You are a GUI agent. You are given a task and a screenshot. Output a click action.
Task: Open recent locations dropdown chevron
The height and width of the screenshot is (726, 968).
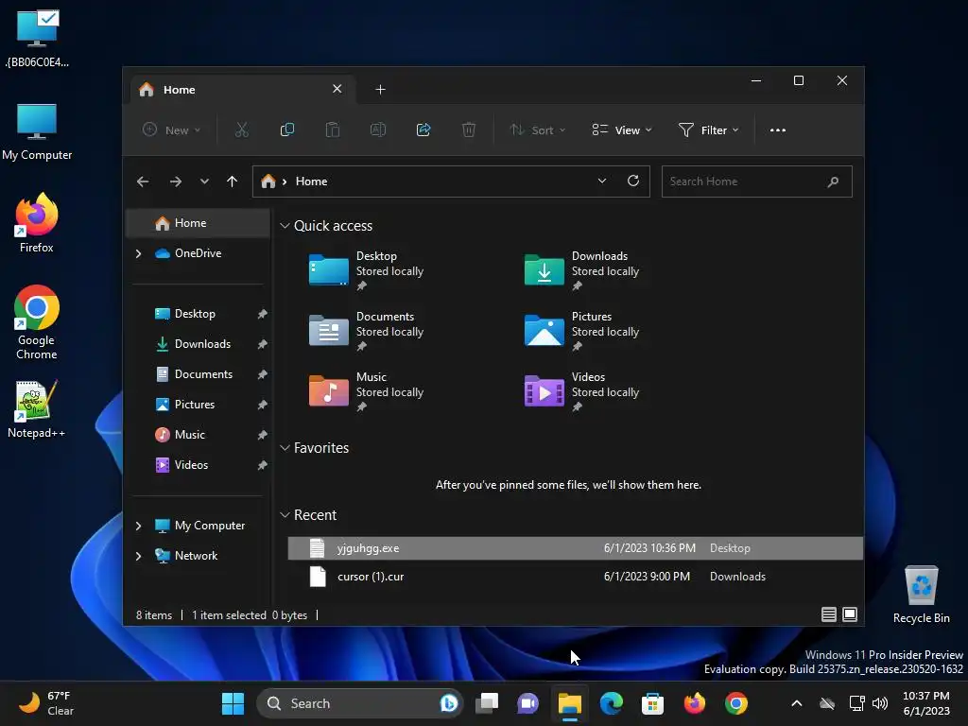[204, 181]
